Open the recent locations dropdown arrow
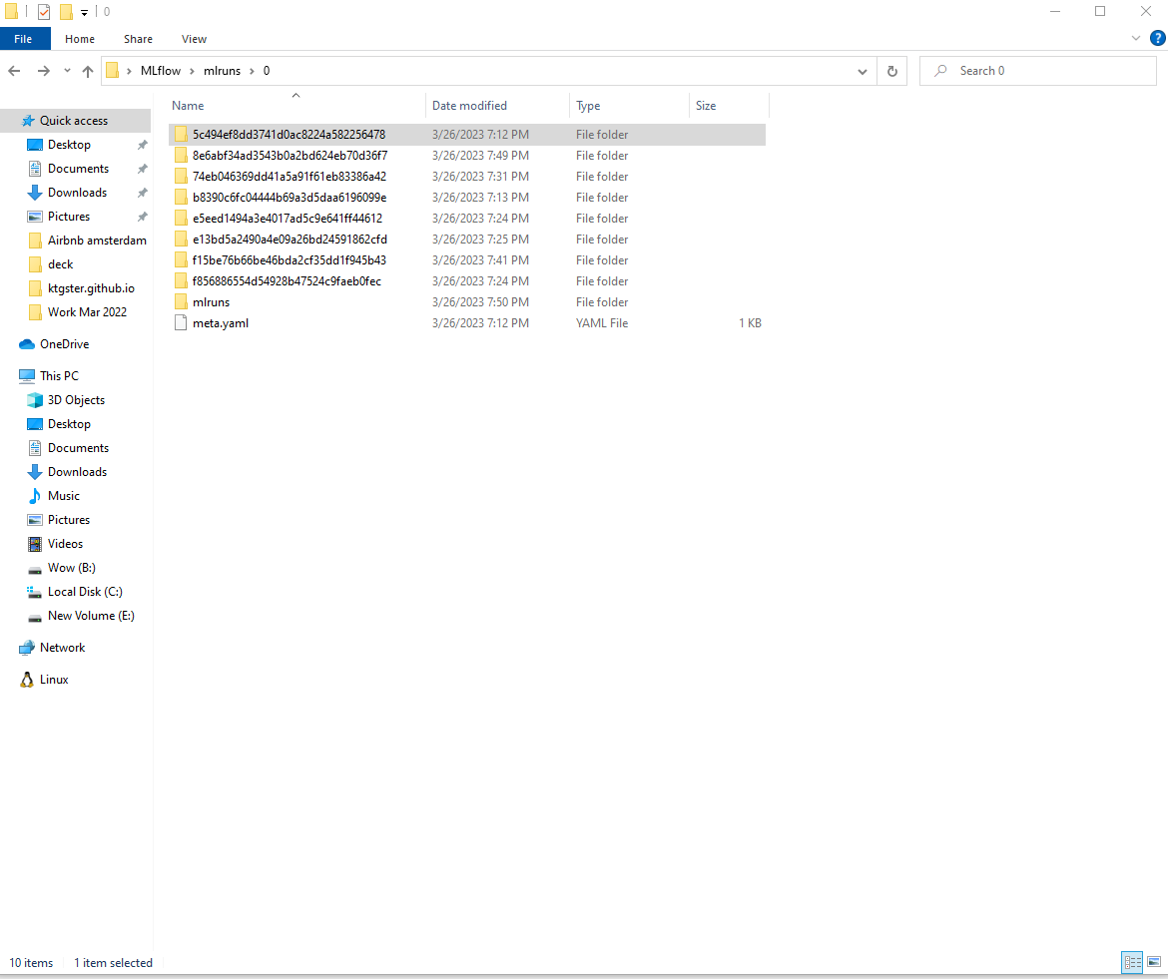Screen dimensions: 1168x979 pos(67,71)
